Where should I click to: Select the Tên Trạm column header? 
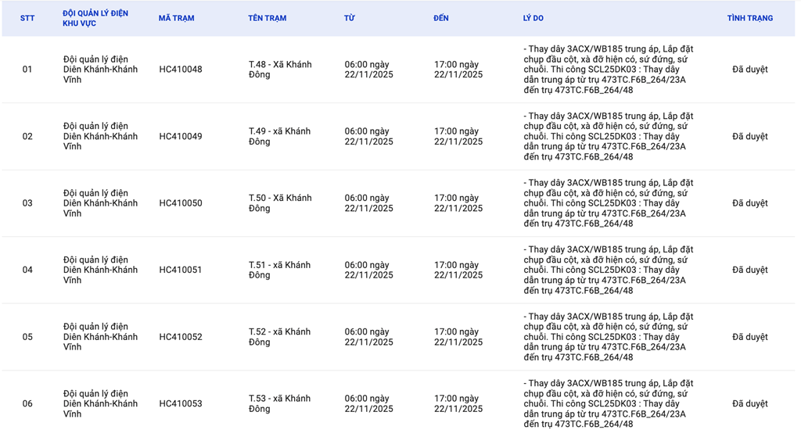[x=268, y=18]
